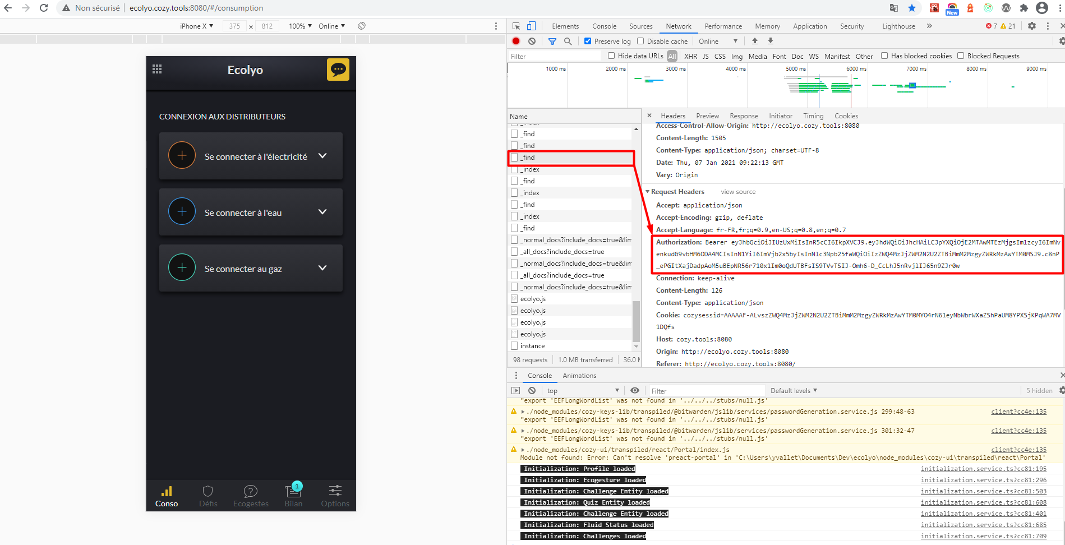Open the 100% zoom dropdown
The width and height of the screenshot is (1065, 545).
[x=301, y=26]
